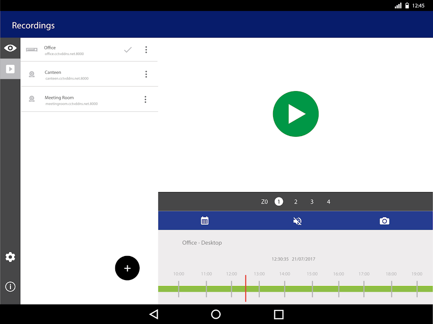
Task: Tap the Android home button
Action: click(x=215, y=314)
